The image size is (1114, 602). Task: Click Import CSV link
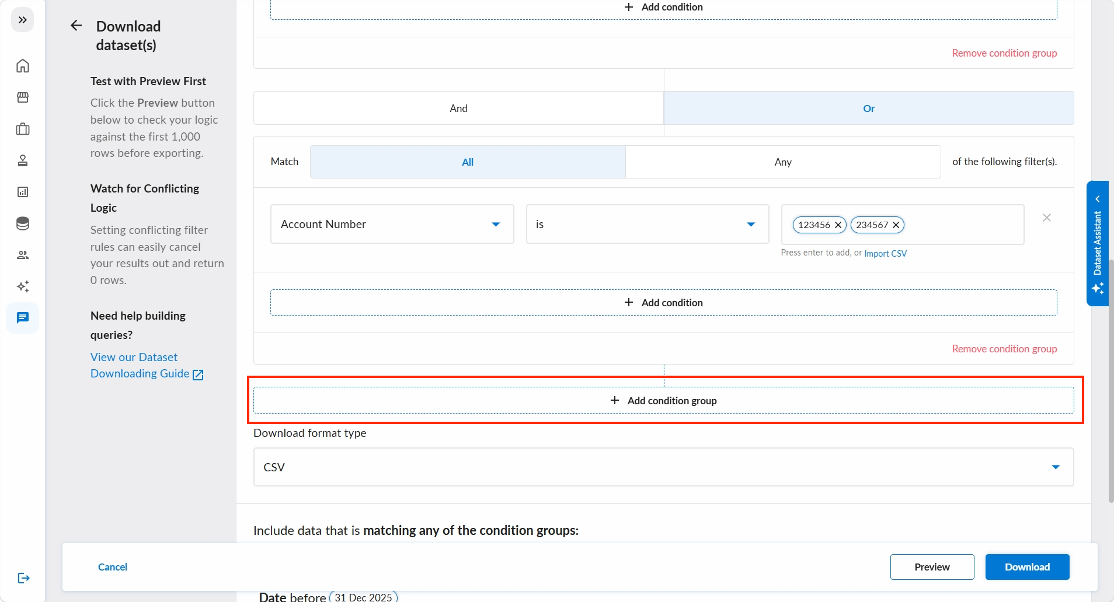pos(885,253)
